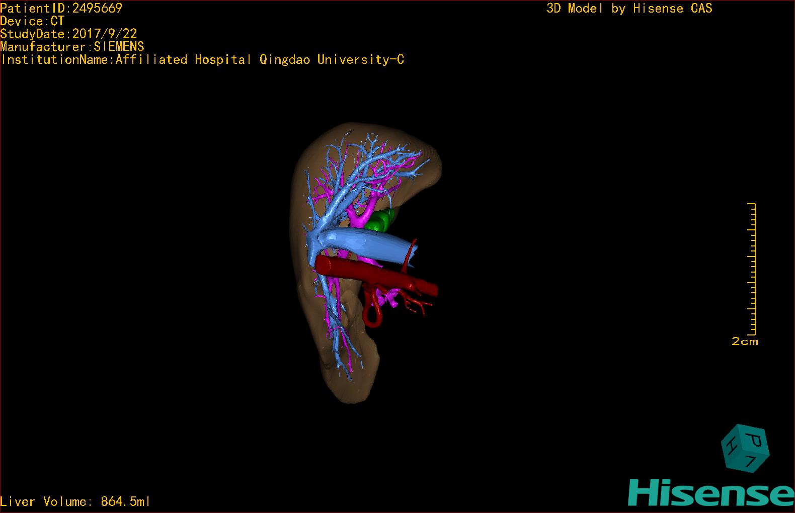Image resolution: width=795 pixels, height=513 pixels.
Task: Select the green structure in the liver model
Action: click(380, 221)
